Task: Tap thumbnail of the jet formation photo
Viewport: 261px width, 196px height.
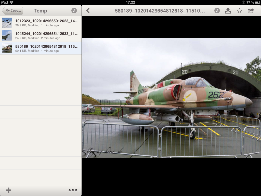Action: (x=7, y=23)
